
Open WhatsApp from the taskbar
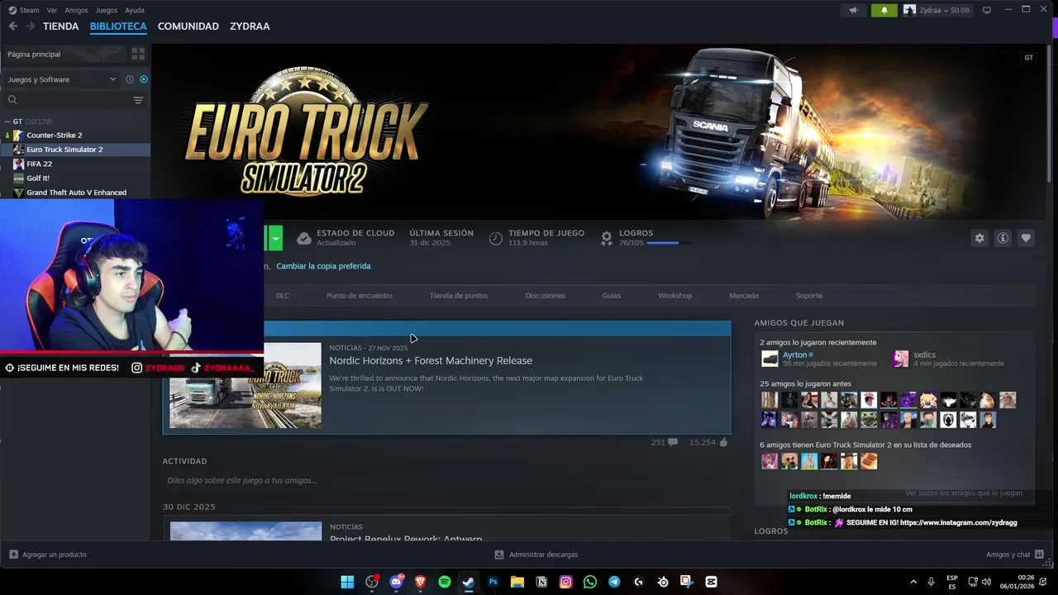(589, 582)
